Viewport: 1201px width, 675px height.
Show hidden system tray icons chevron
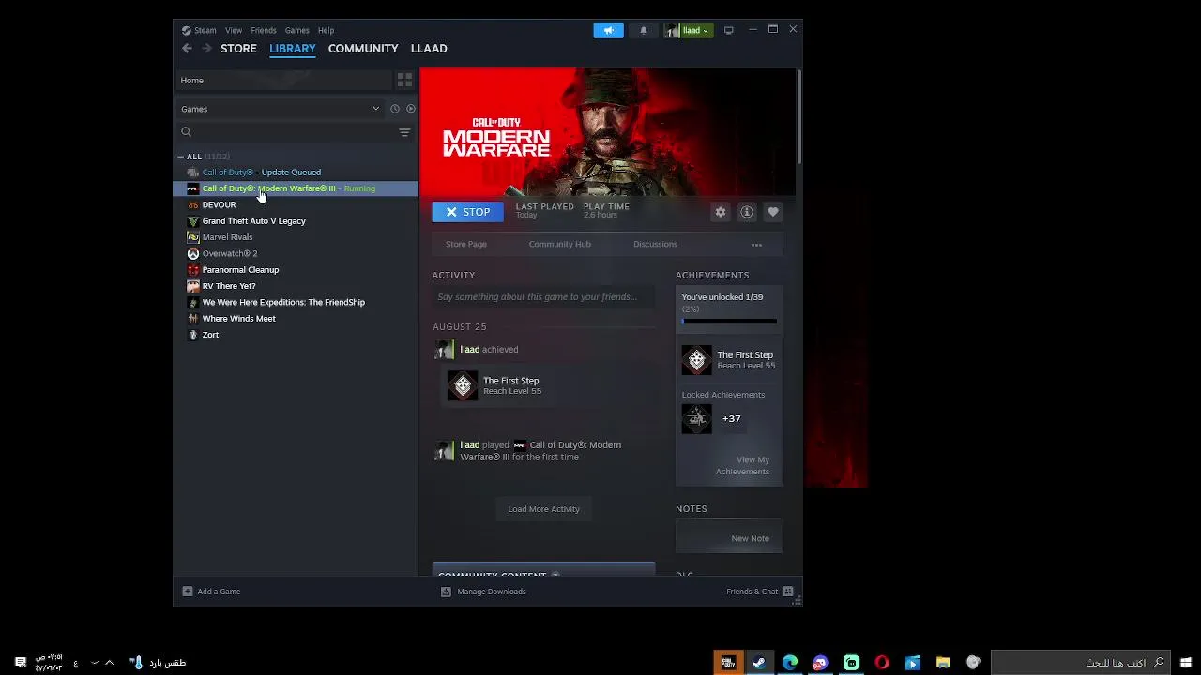pos(109,663)
